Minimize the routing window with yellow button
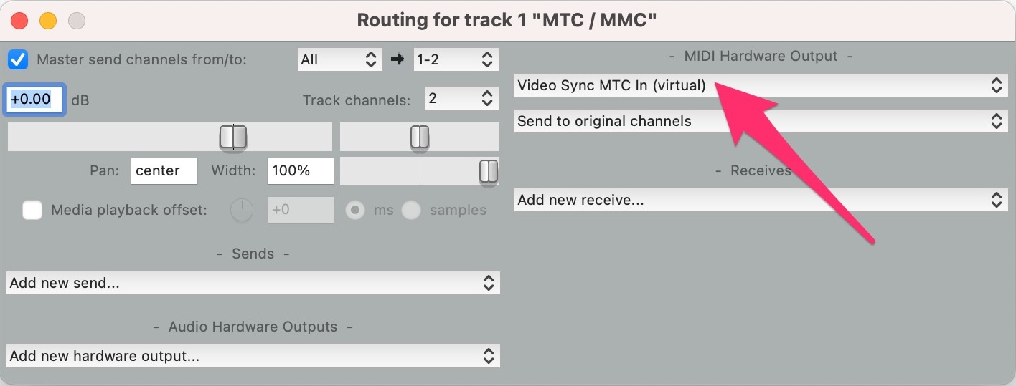Image resolution: width=1016 pixels, height=386 pixels. (x=48, y=21)
